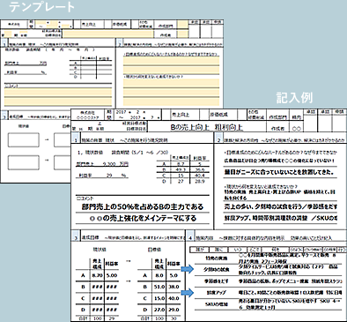Click the line starting '鮮度アップ、時間帯別調理数の調整'
The image size is (347, 322).
point(280,218)
